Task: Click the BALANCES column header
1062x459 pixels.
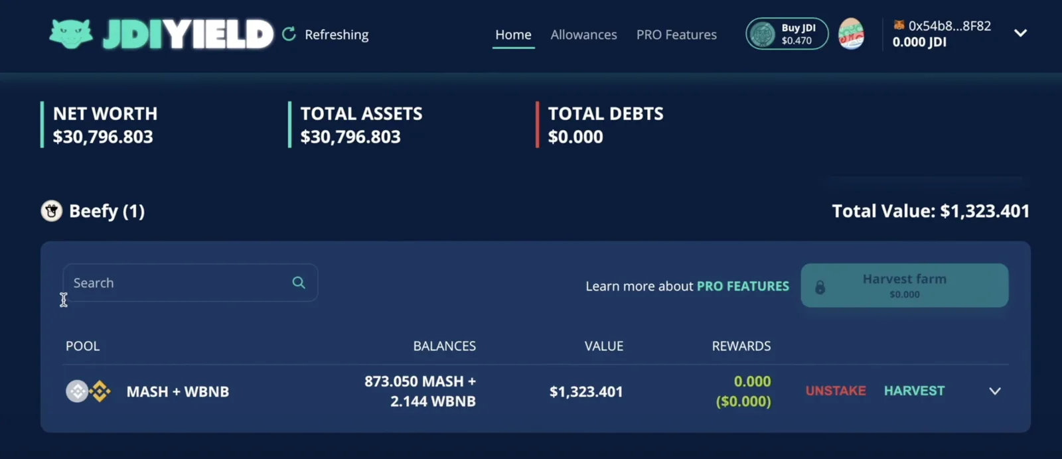Action: (445, 346)
